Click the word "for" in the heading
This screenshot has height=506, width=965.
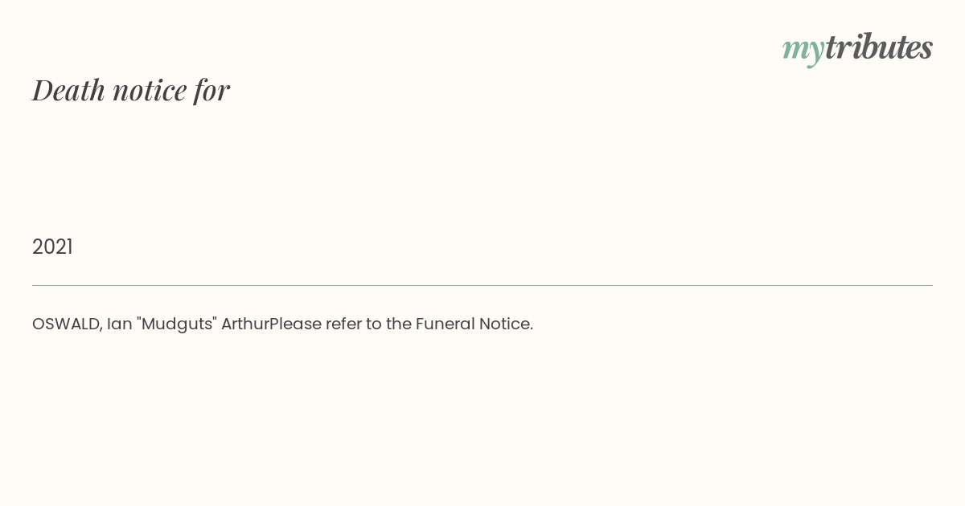point(212,90)
